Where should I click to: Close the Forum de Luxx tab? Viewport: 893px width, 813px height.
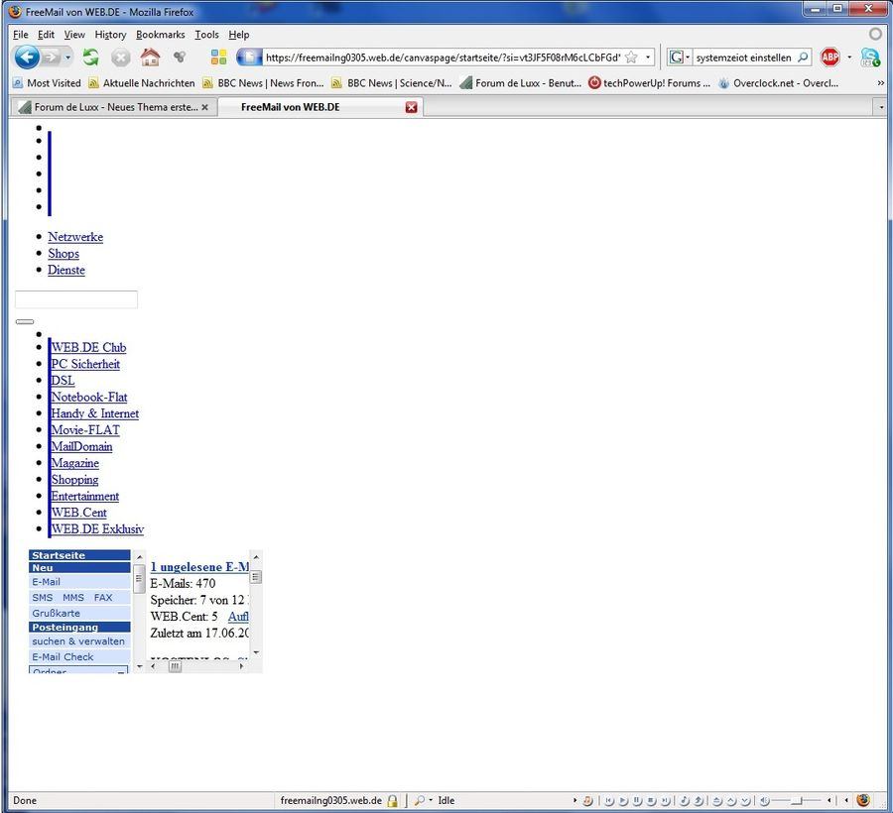[x=205, y=107]
